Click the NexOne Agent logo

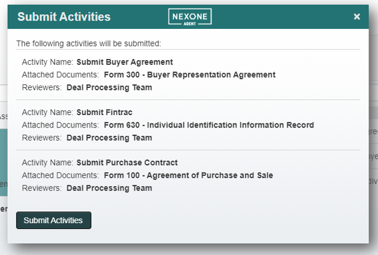click(190, 17)
